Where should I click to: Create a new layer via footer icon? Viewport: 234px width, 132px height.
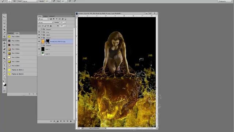68,121
